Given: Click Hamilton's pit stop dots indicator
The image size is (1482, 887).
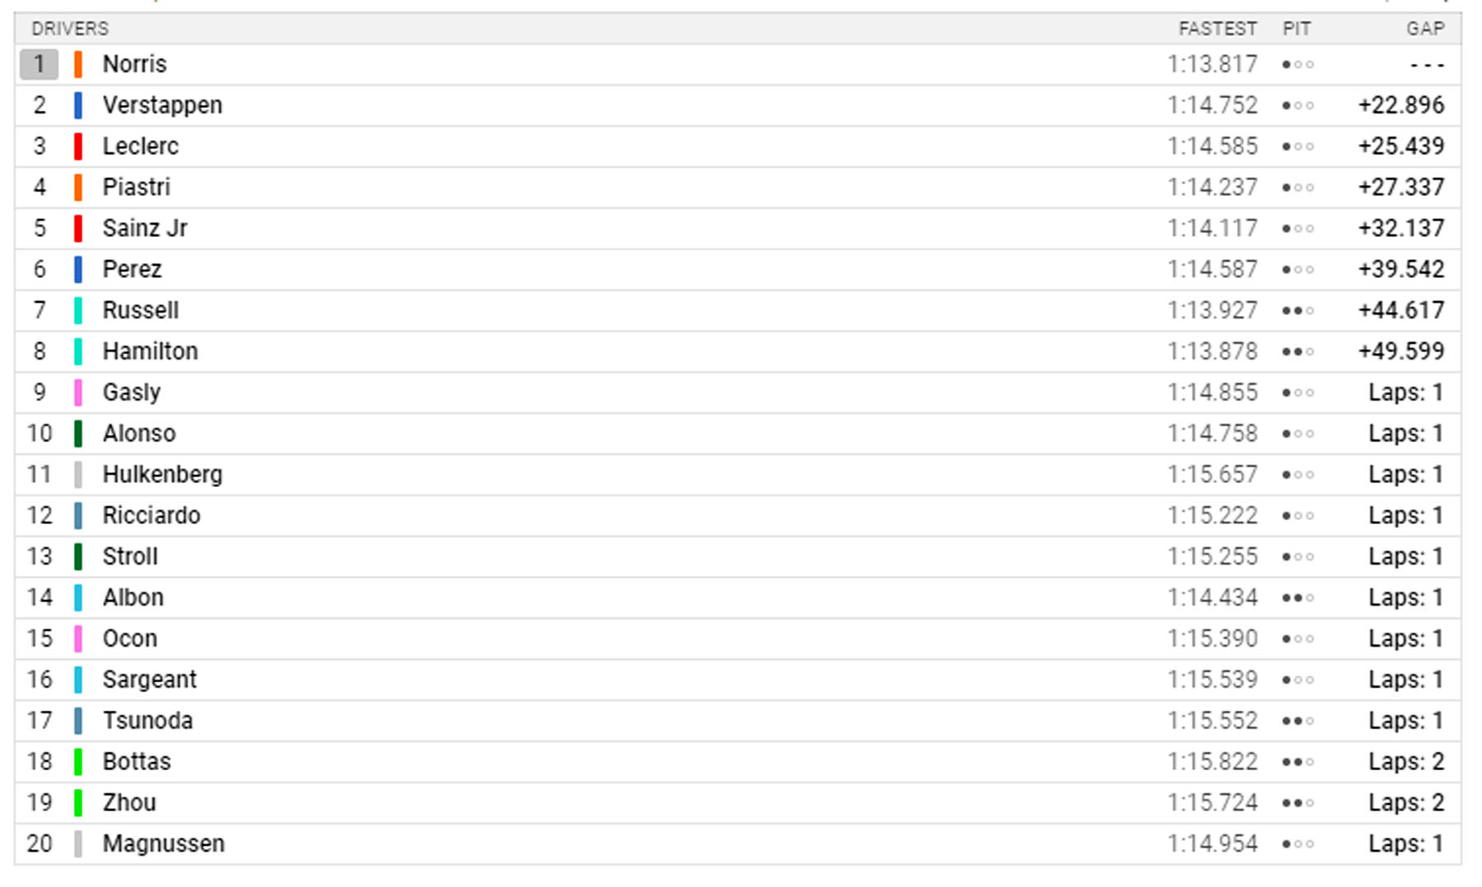Looking at the screenshot, I should pyautogui.click(x=1298, y=351).
